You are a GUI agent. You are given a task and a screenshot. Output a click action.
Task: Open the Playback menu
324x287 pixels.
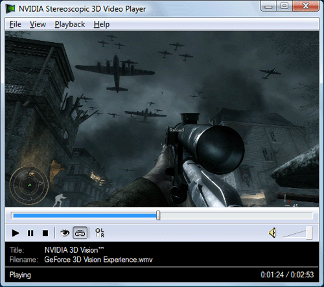(x=70, y=24)
